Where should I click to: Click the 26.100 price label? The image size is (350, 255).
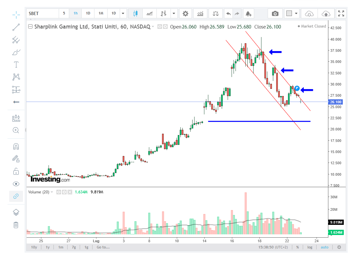[336, 102]
